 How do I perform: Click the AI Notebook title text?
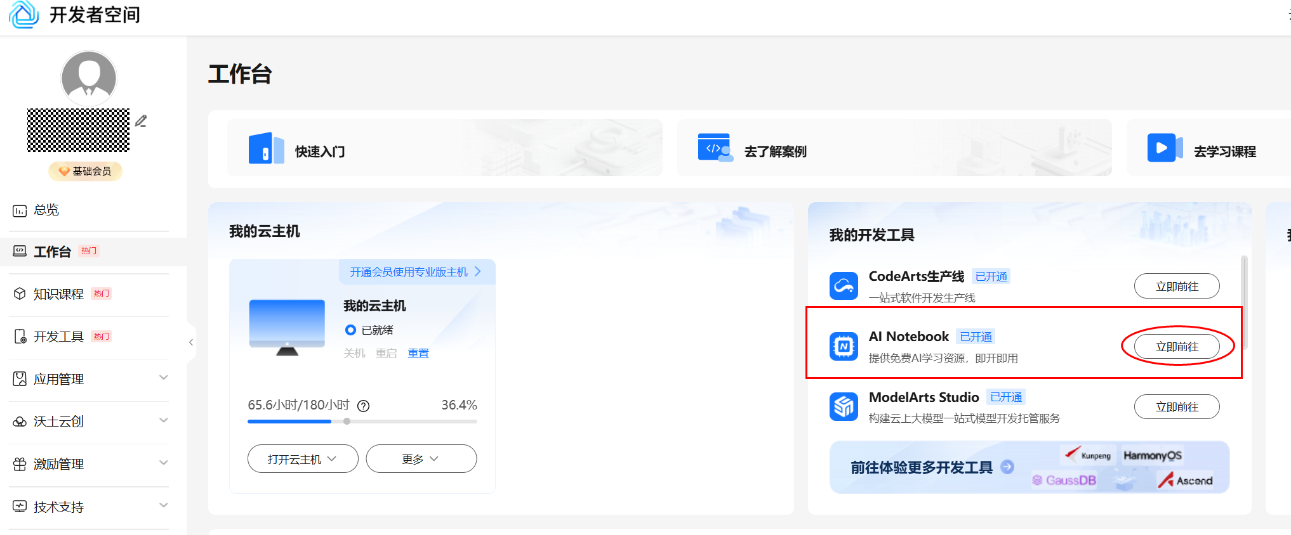pos(908,337)
